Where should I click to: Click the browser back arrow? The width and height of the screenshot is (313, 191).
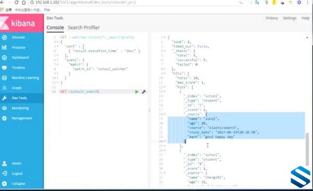coord(3,3)
